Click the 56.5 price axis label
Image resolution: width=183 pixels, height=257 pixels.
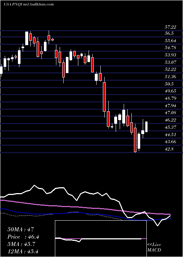pos(169,33)
